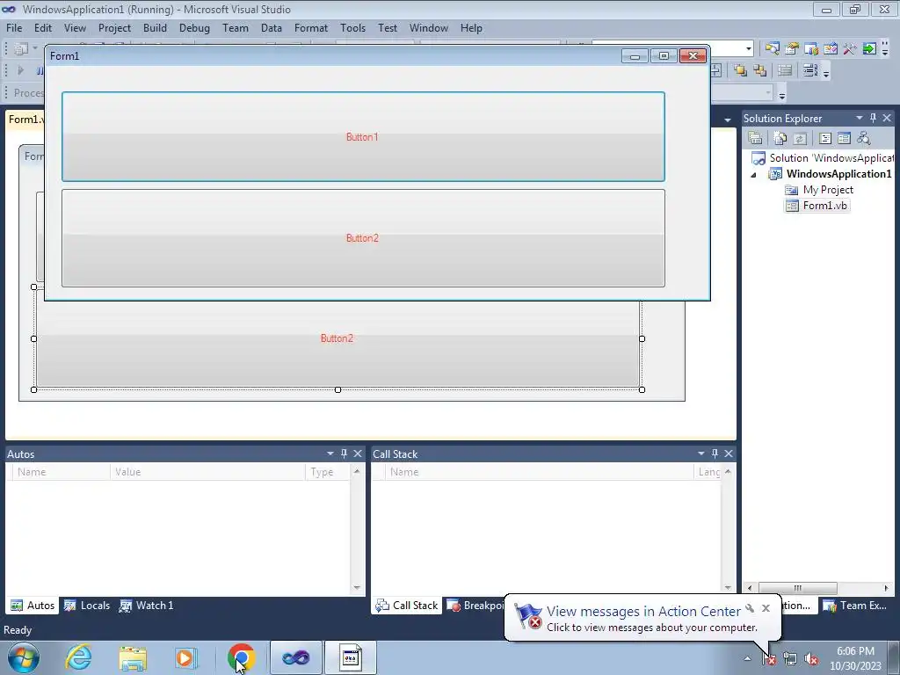Open the File menu
This screenshot has height=675, width=900.
tap(14, 28)
